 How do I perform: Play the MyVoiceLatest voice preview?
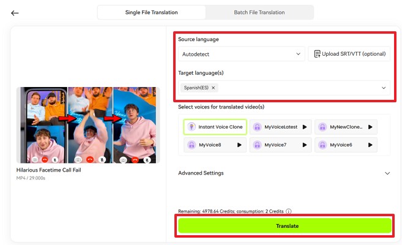click(x=305, y=127)
